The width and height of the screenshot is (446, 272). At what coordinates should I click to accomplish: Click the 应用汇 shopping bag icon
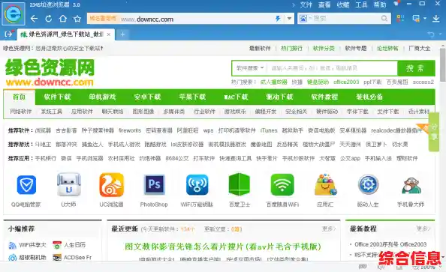click(x=325, y=185)
